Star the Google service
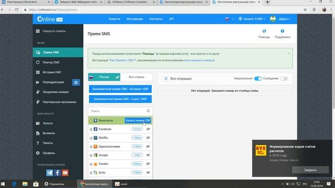 point(91,156)
